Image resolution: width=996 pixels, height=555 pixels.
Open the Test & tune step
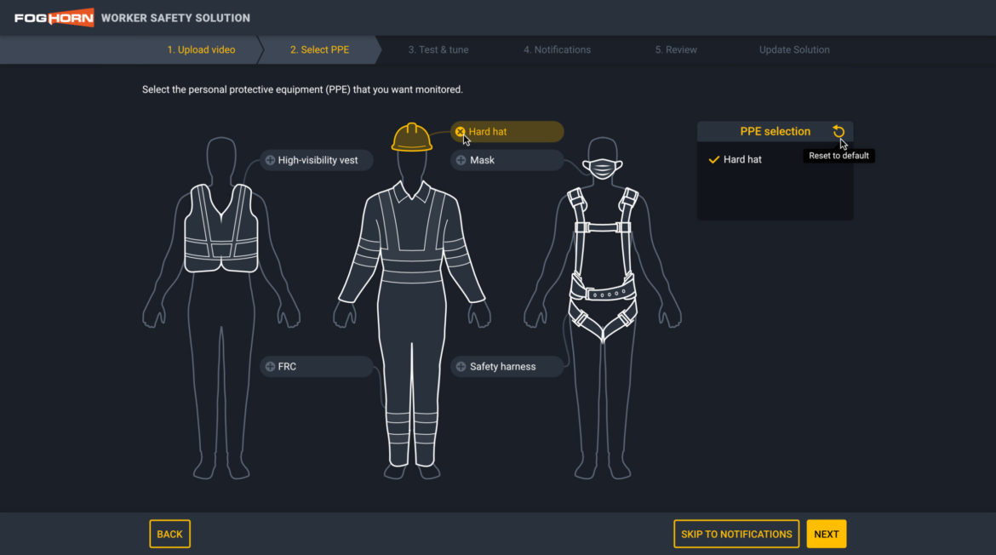pyautogui.click(x=438, y=49)
